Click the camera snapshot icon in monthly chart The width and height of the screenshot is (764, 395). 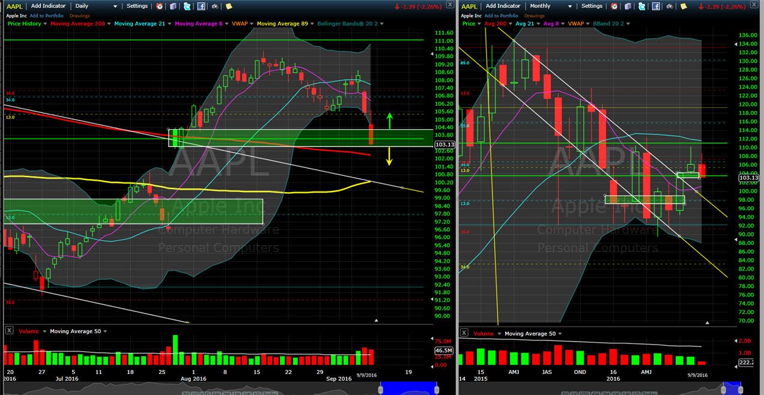point(670,6)
